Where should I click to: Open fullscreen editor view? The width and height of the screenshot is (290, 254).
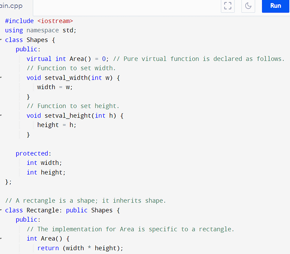228,6
